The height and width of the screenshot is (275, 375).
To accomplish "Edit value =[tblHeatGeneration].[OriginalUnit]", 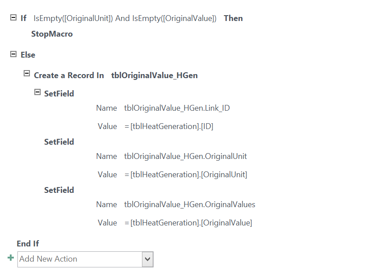I will (186, 175).
